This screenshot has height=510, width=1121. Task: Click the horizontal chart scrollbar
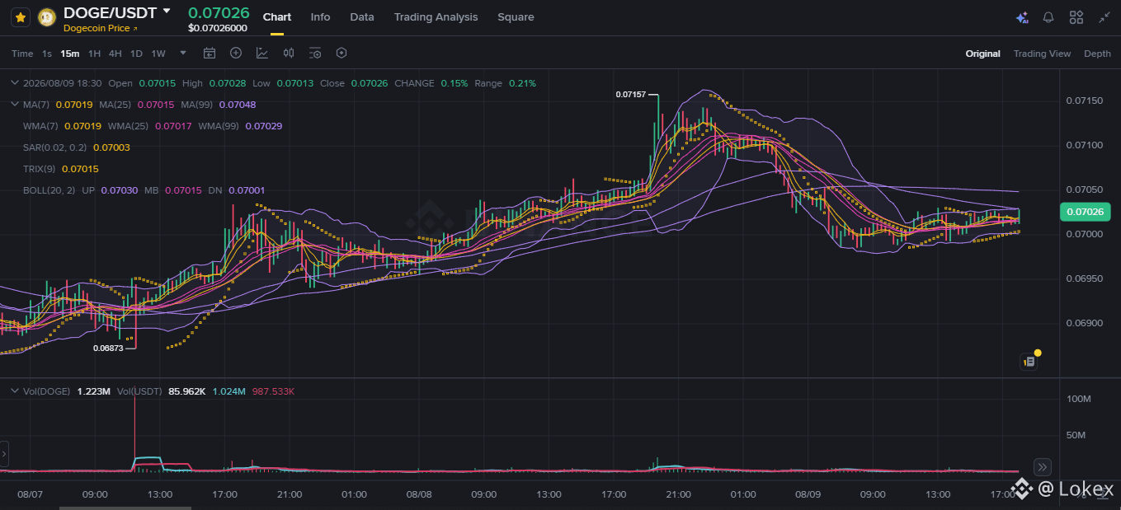pyautogui.click(x=125, y=508)
